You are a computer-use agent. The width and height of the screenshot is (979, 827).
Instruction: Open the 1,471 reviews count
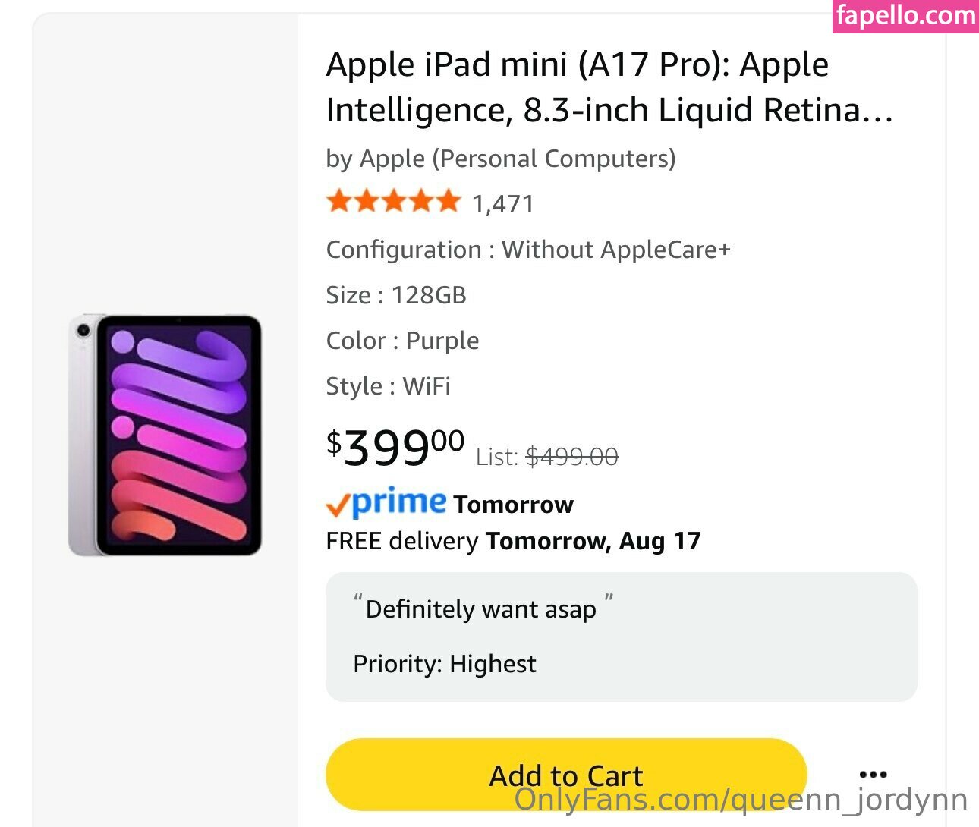click(503, 204)
